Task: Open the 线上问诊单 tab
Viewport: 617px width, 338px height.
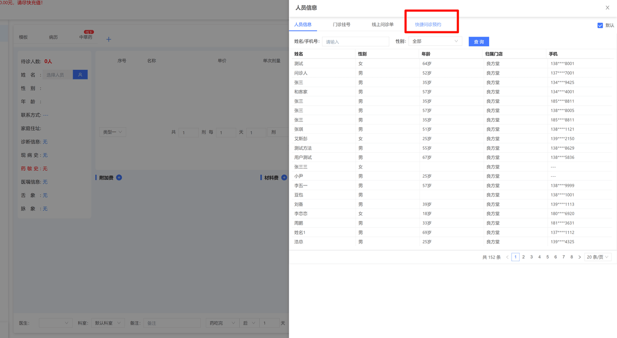Action: tap(383, 25)
